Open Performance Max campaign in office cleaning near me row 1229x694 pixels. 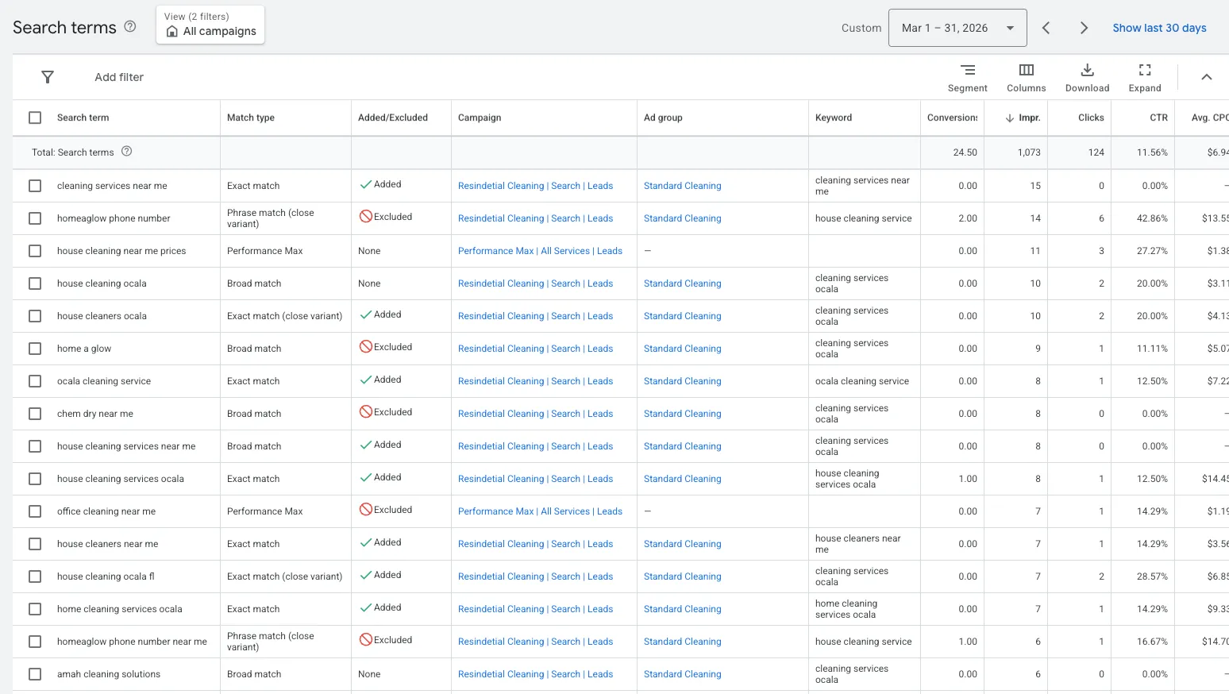(540, 511)
